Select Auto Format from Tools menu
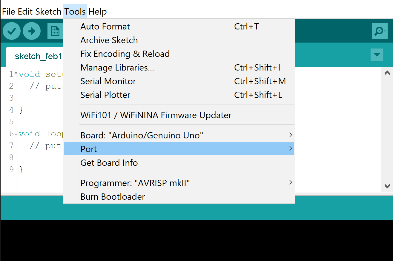Screen dimensions: 393x261 pos(105,26)
